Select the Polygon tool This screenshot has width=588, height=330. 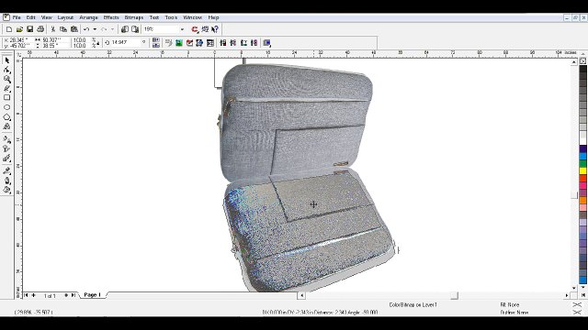(x=7, y=117)
